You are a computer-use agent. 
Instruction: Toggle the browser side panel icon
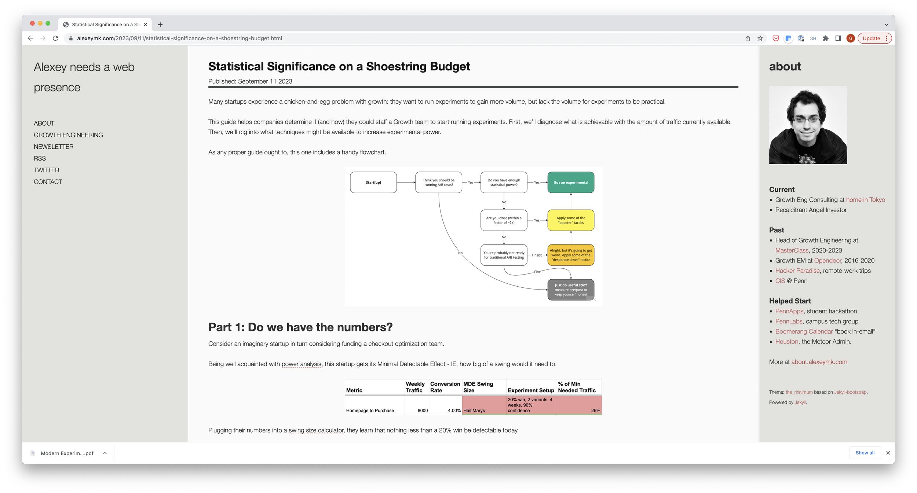point(838,38)
